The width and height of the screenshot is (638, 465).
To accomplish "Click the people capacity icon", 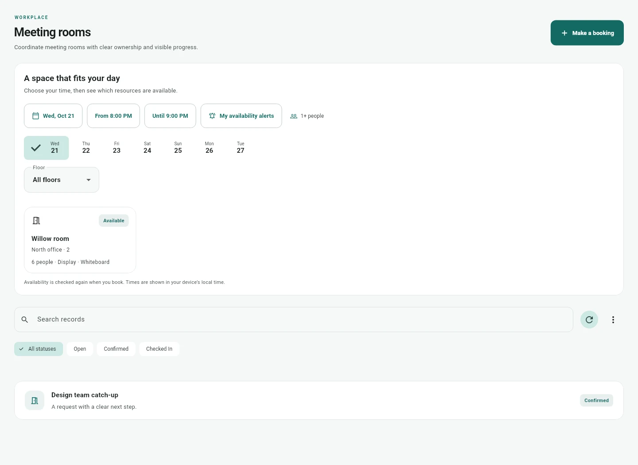I will (x=294, y=116).
